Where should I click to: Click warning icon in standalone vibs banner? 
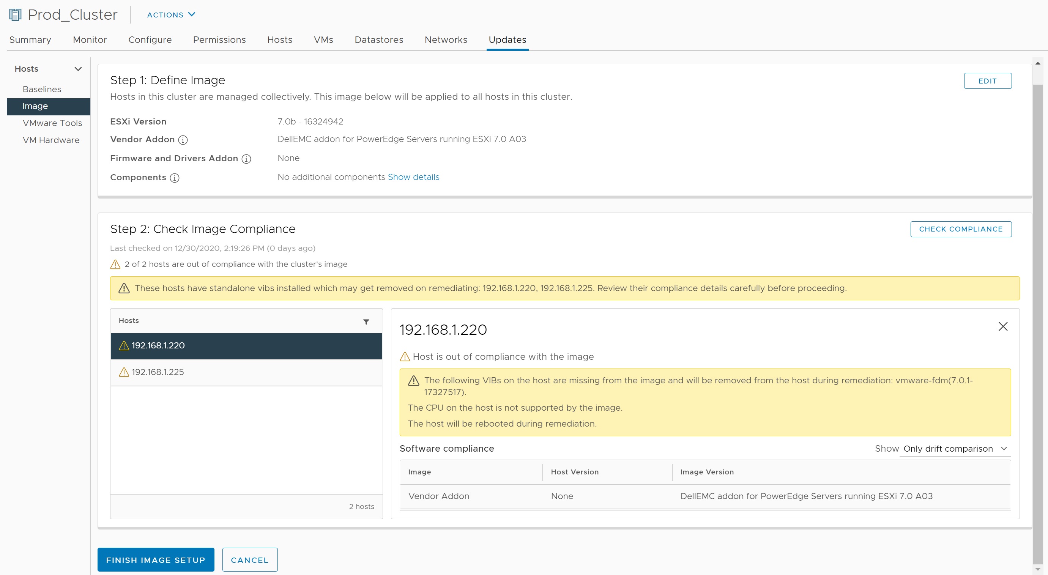point(124,288)
